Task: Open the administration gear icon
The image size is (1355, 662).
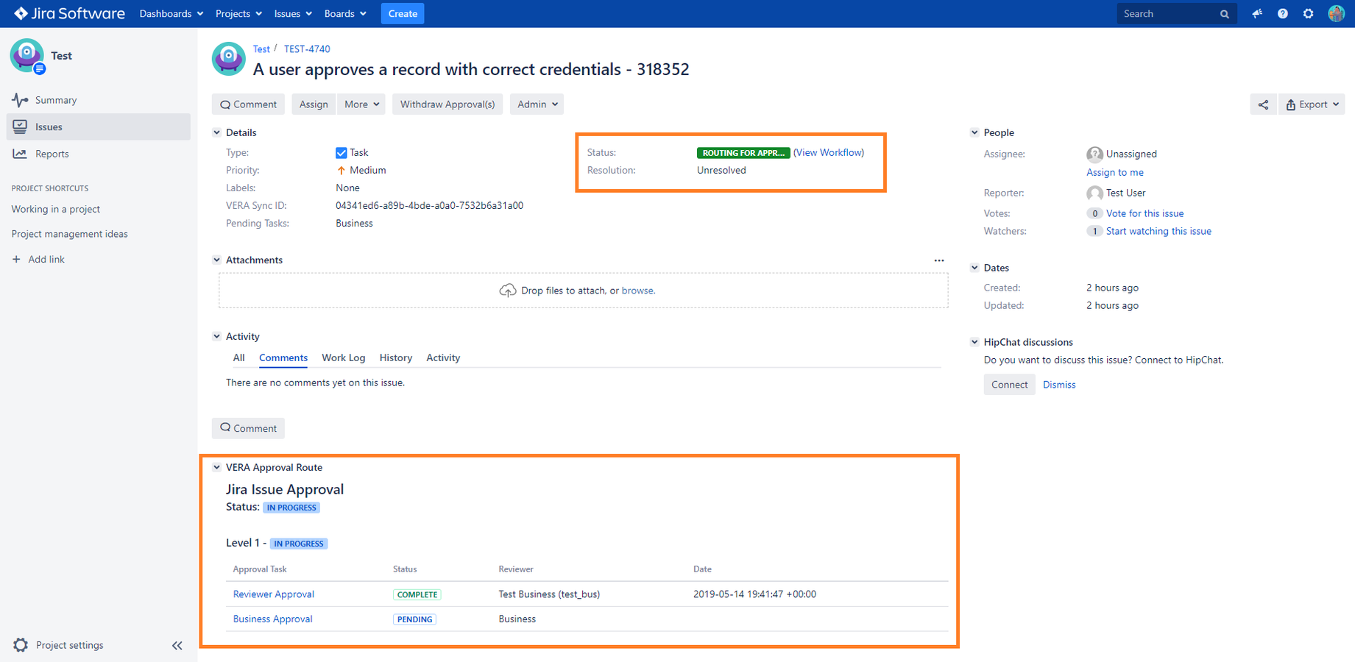Action: coord(1308,13)
